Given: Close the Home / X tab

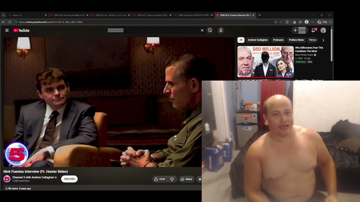Looking at the screenshot, I should tap(46, 15).
